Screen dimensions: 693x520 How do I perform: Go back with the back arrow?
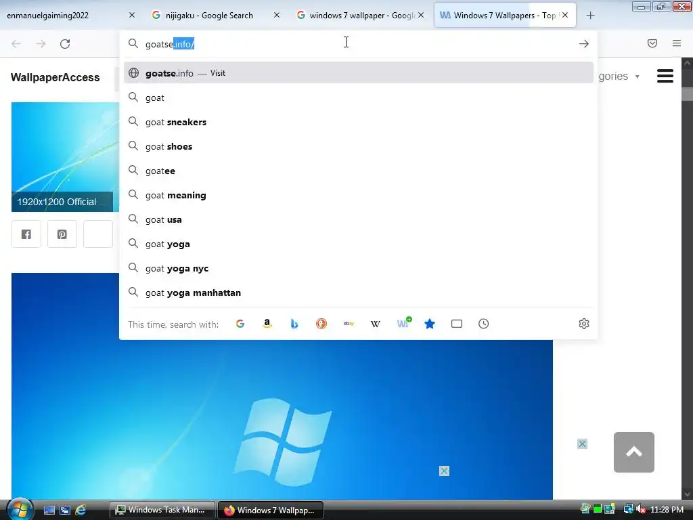pos(16,44)
